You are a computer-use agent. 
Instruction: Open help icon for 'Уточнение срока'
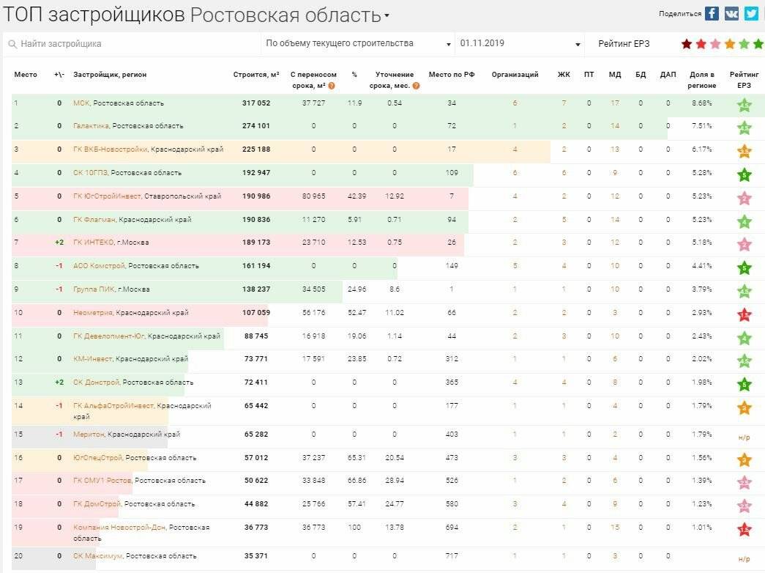tap(416, 86)
